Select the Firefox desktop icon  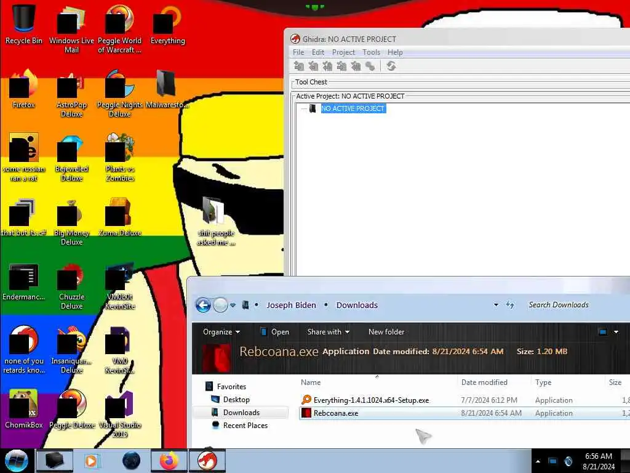click(24, 89)
